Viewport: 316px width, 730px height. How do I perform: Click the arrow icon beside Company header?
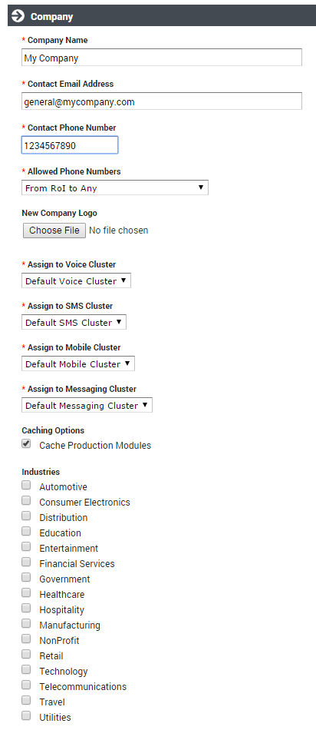[x=18, y=16]
